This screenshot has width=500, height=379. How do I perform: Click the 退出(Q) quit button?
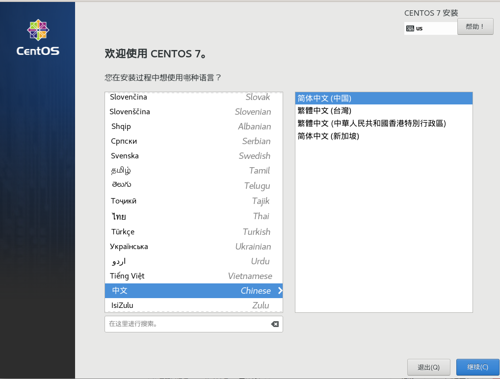428,367
